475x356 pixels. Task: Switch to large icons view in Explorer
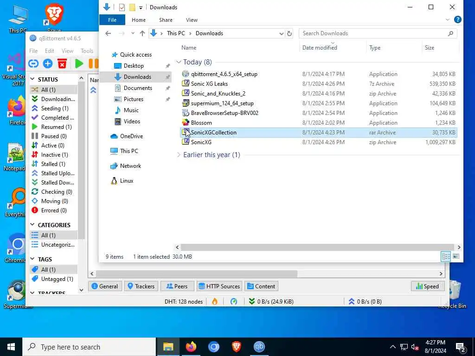pyautogui.click(x=456, y=256)
